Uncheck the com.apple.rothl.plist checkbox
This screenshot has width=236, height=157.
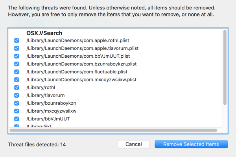(x=17, y=40)
